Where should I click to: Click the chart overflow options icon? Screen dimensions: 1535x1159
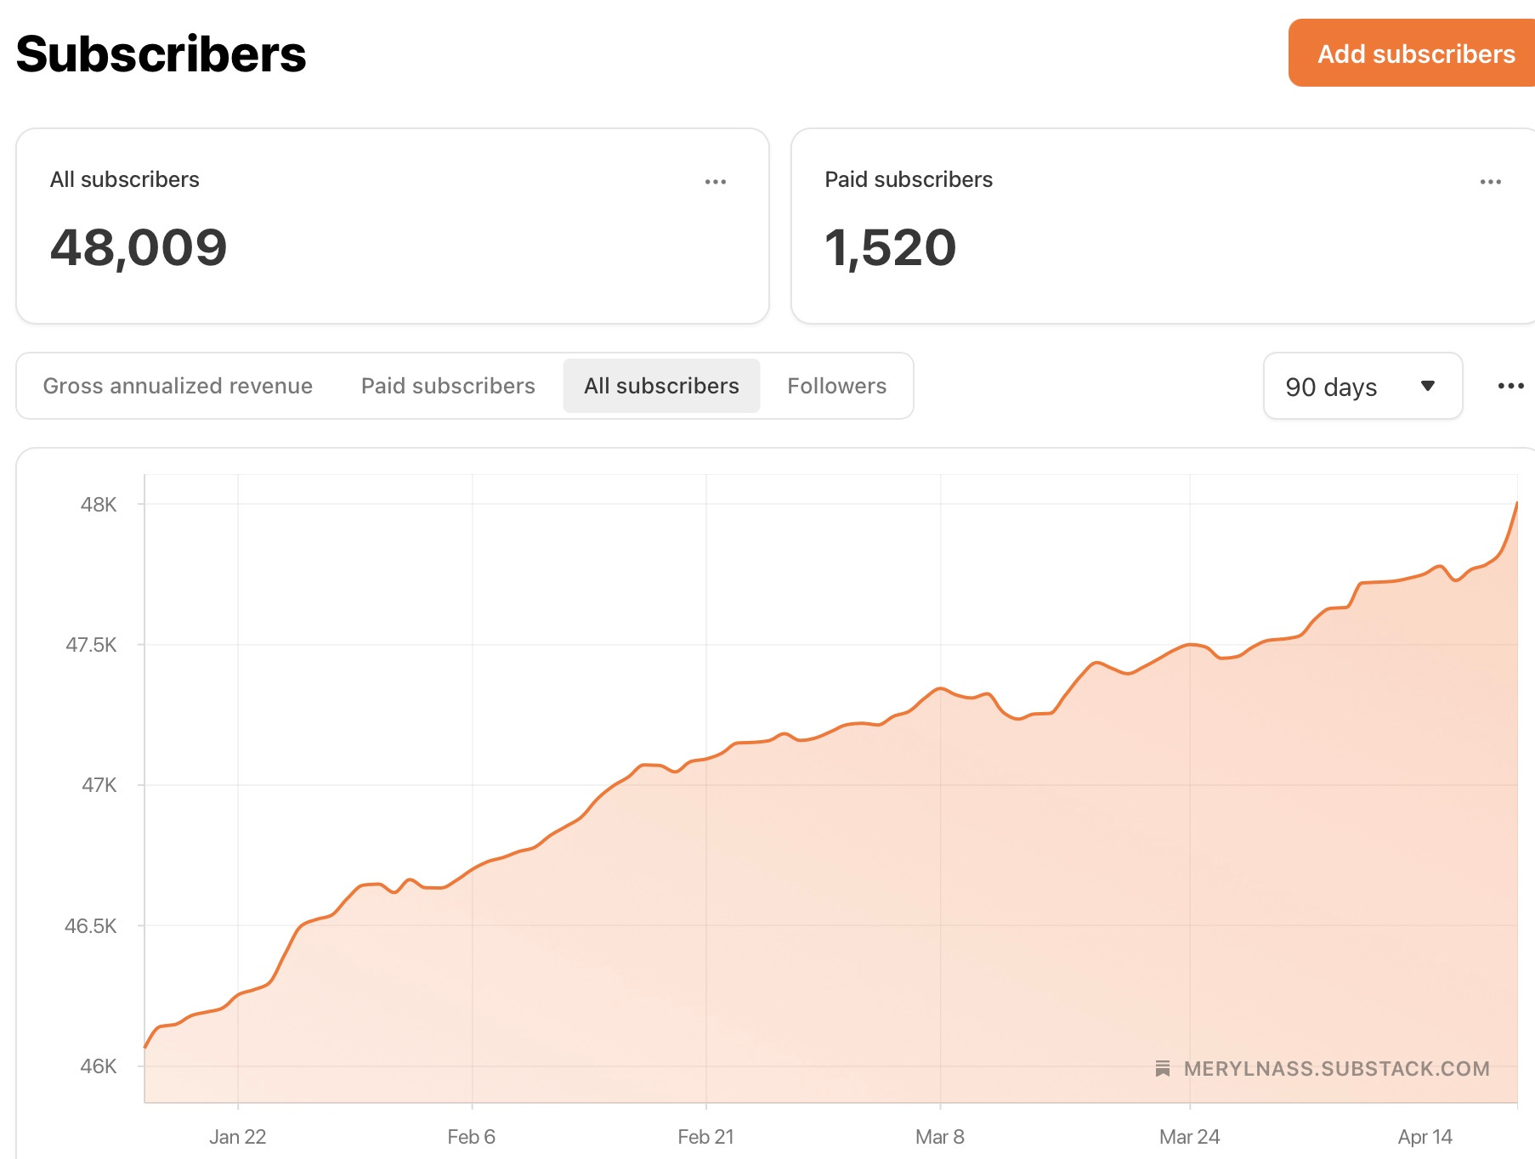tap(1511, 386)
